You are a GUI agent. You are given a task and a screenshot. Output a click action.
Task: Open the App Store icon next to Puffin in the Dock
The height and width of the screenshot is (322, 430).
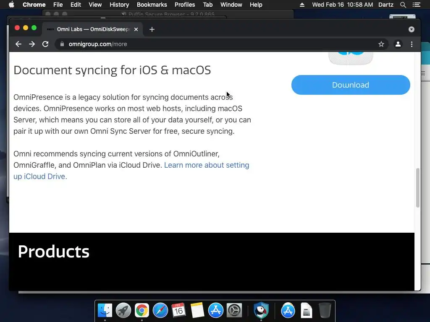(x=288, y=311)
